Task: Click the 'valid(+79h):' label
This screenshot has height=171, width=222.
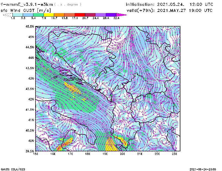Action: [141, 11]
